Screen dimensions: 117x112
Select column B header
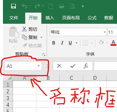(x=48, y=78)
